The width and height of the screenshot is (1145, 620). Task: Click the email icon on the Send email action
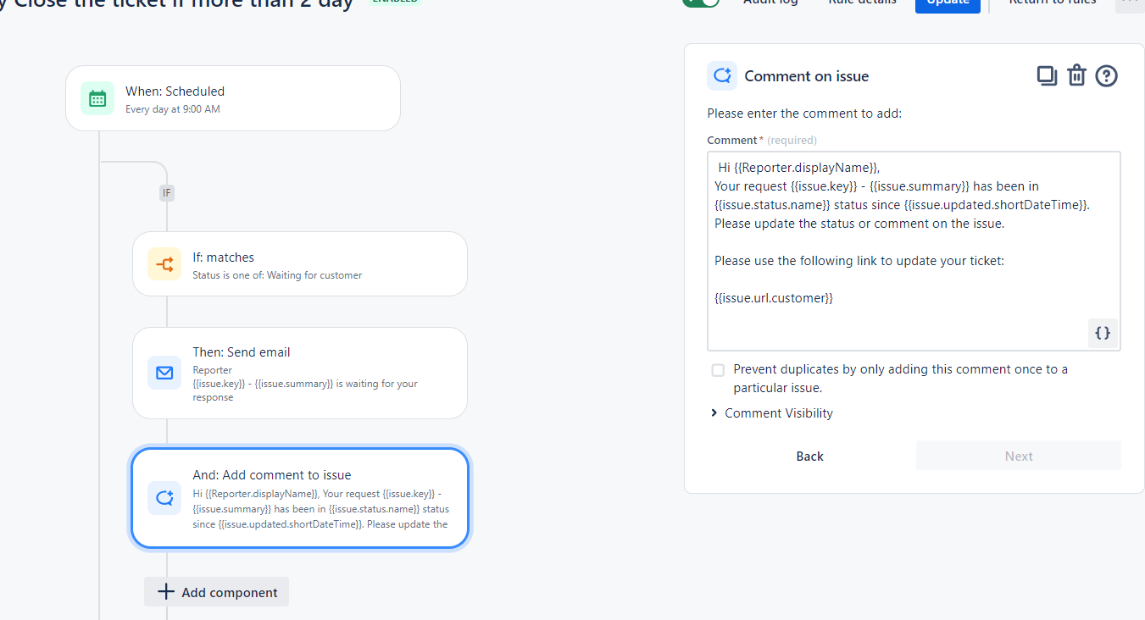pyautogui.click(x=164, y=372)
